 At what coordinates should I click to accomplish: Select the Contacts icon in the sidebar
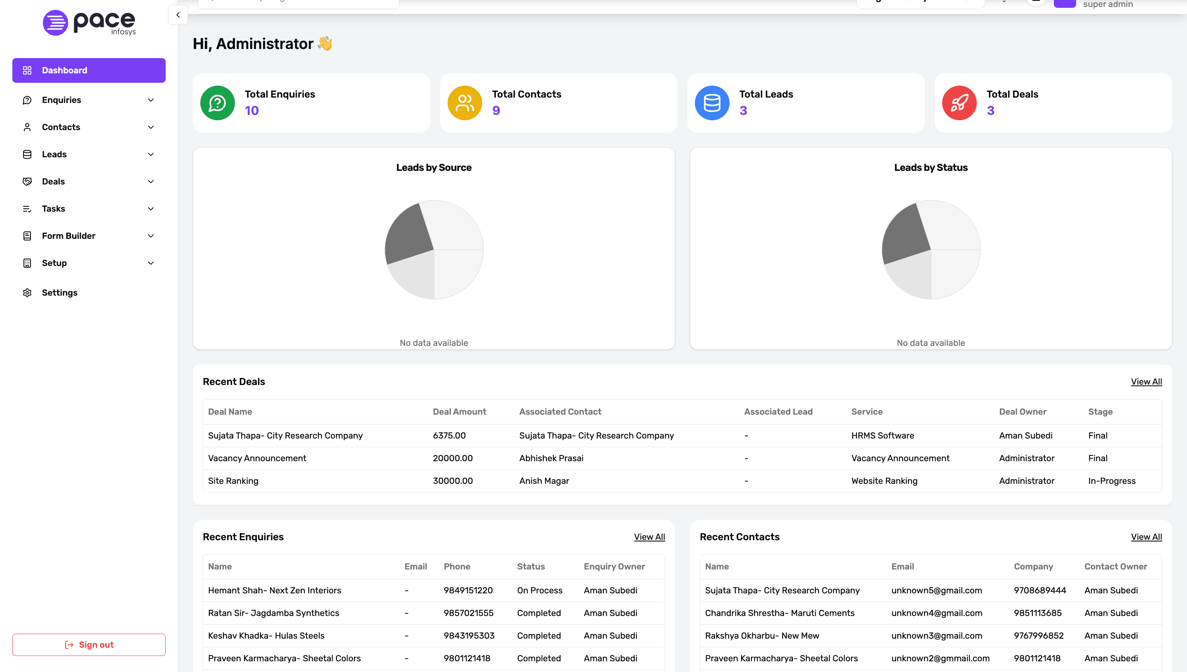click(x=27, y=127)
